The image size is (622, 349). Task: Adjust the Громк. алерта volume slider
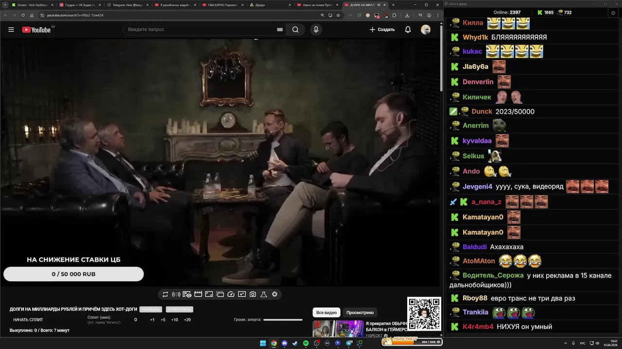coord(283,320)
